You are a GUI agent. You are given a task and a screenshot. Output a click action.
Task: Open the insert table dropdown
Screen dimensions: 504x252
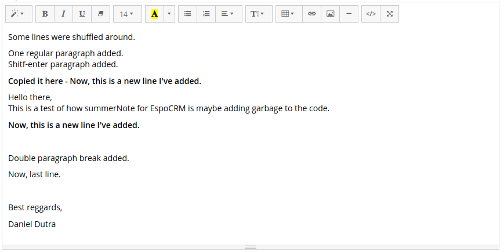(289, 14)
